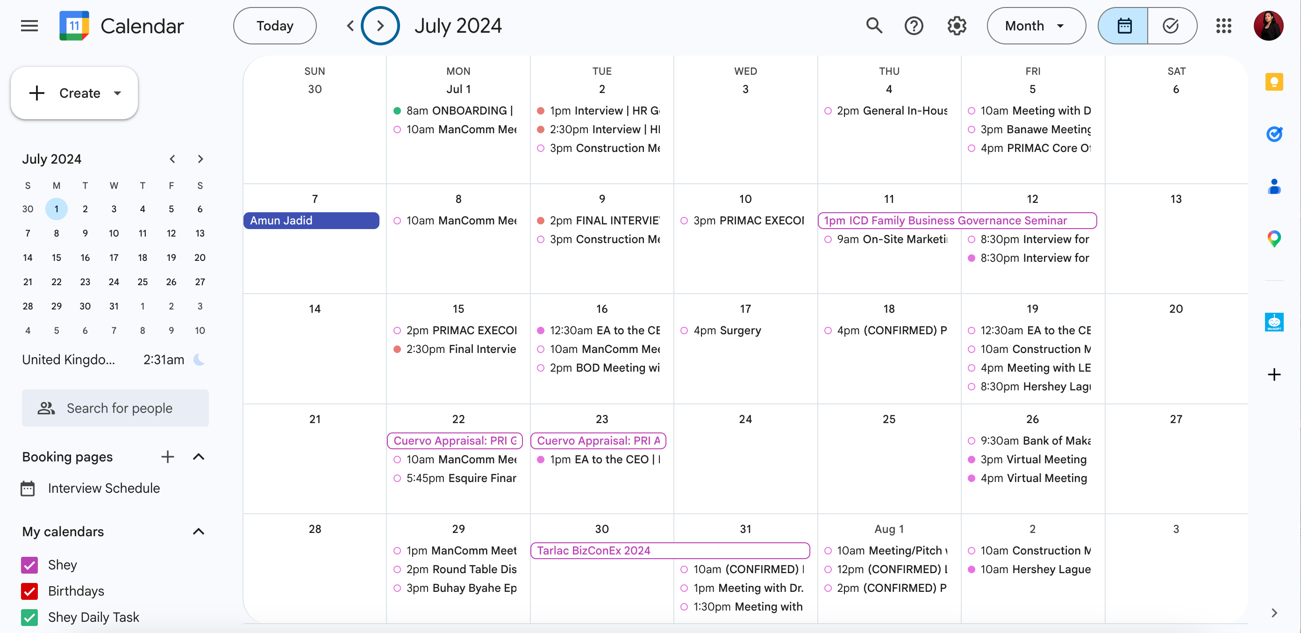1301x633 pixels.
Task: Open the Tarlac BizConEx 2024 event
Action: [x=670, y=551]
